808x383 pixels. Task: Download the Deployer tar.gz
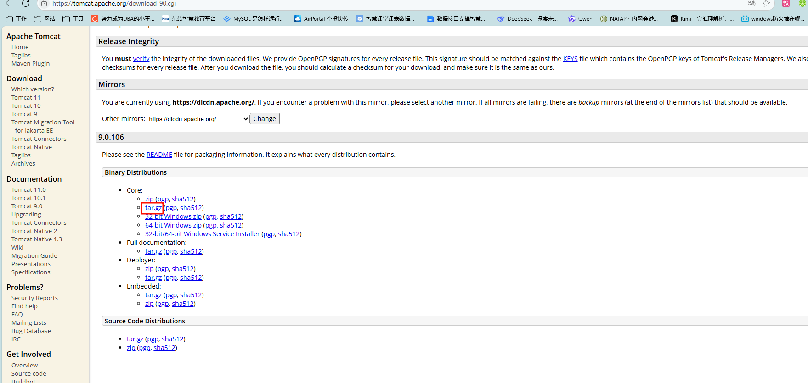(153, 278)
